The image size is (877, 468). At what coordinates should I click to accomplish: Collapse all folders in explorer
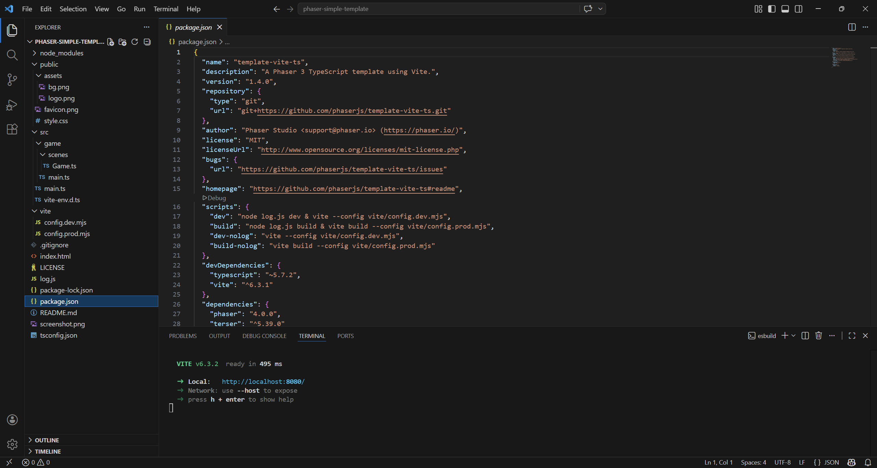[x=147, y=42]
